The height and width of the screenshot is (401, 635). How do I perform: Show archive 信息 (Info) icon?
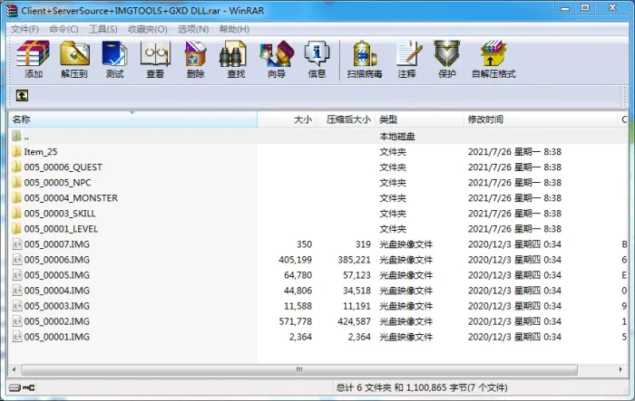click(317, 59)
